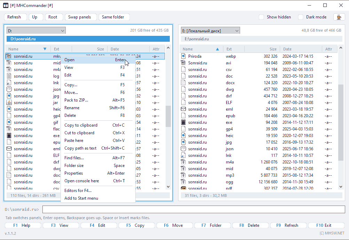Screen dimensions: 349x240
Task: Click the Root button
Action: point(54,17)
